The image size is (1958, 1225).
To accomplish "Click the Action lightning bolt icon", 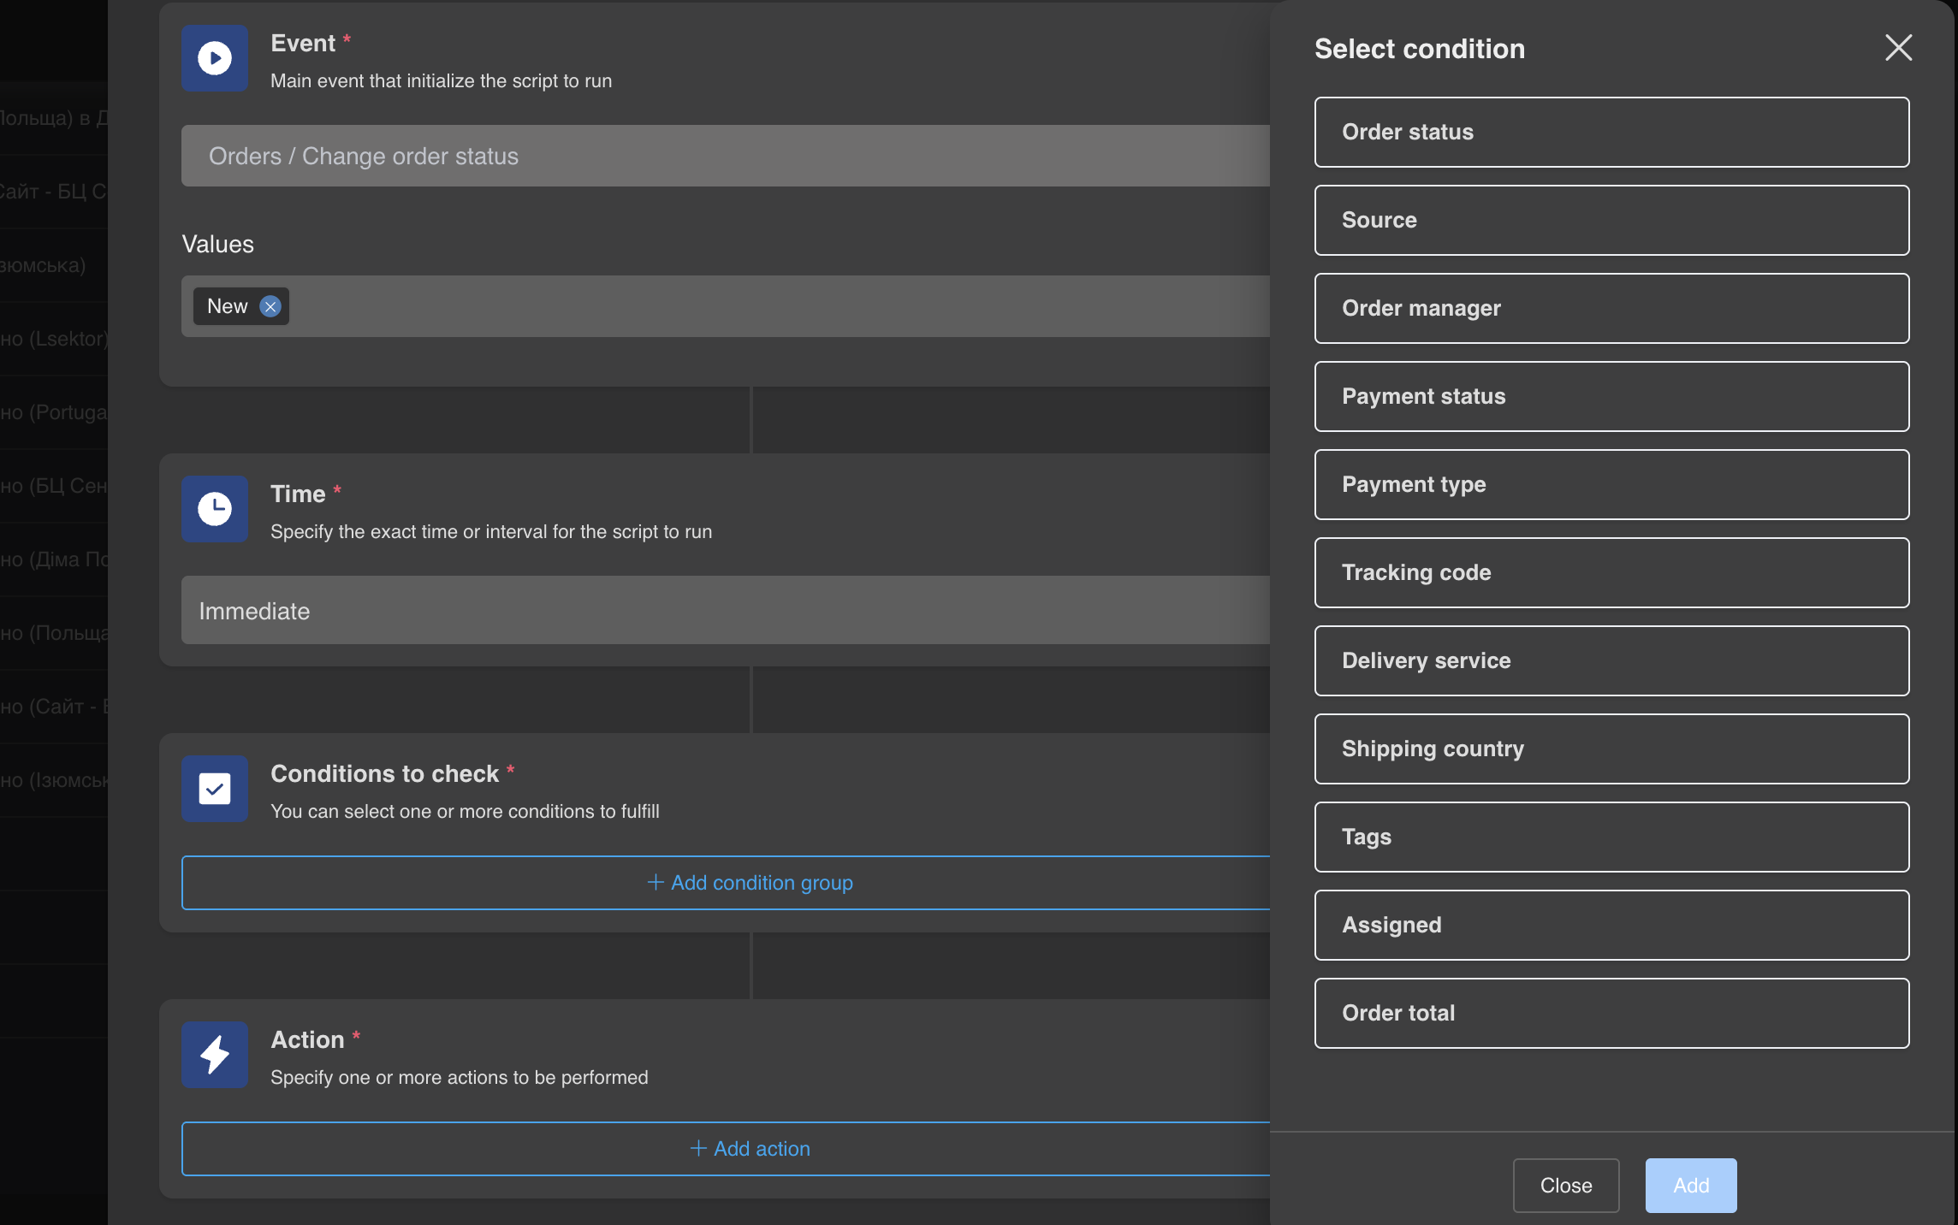I will (214, 1055).
